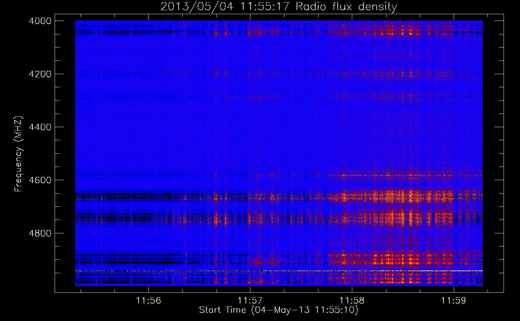Click the plot title '2013/05/04 11:55:17 Radio flux density'

pos(279,6)
